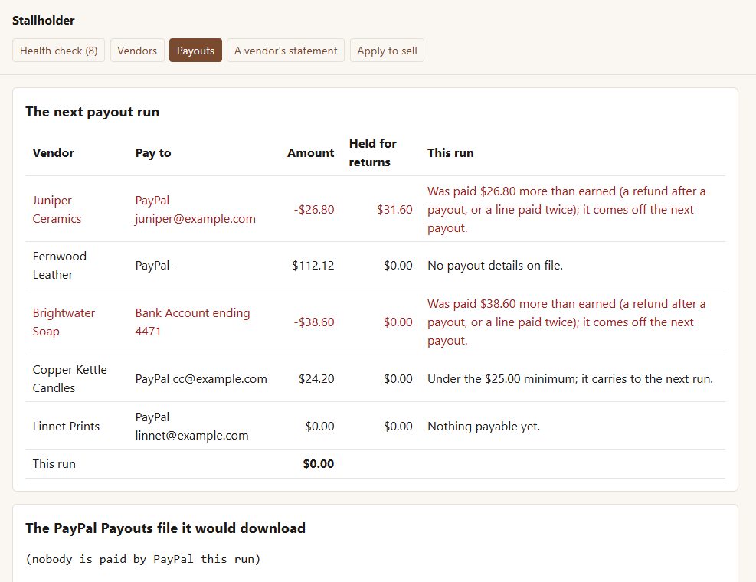Image resolution: width=756 pixels, height=582 pixels.
Task: Select the Copper Kettle Candles vendor name
Action: click(70, 378)
